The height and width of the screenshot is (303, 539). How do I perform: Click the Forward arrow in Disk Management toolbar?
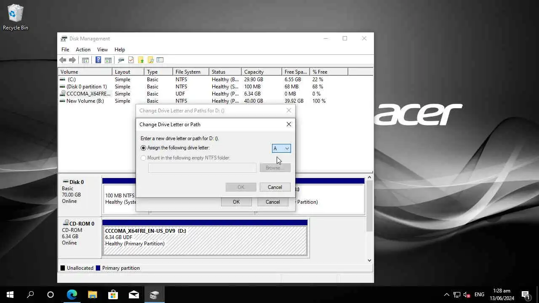tap(72, 60)
